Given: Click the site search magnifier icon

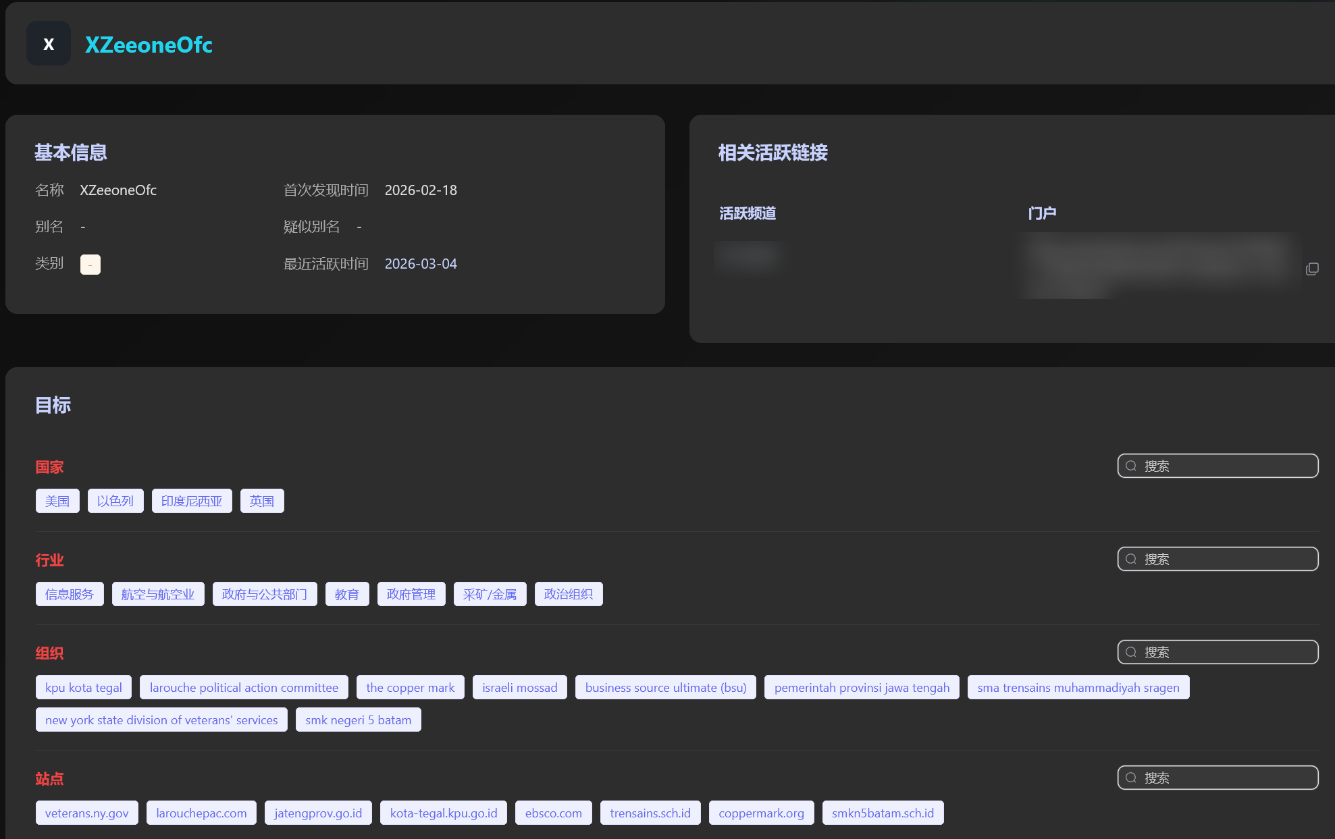Looking at the screenshot, I should pyautogui.click(x=1131, y=778).
